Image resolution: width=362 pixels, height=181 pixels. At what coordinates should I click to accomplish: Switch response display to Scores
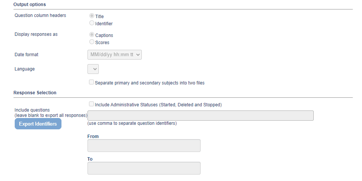pos(92,42)
